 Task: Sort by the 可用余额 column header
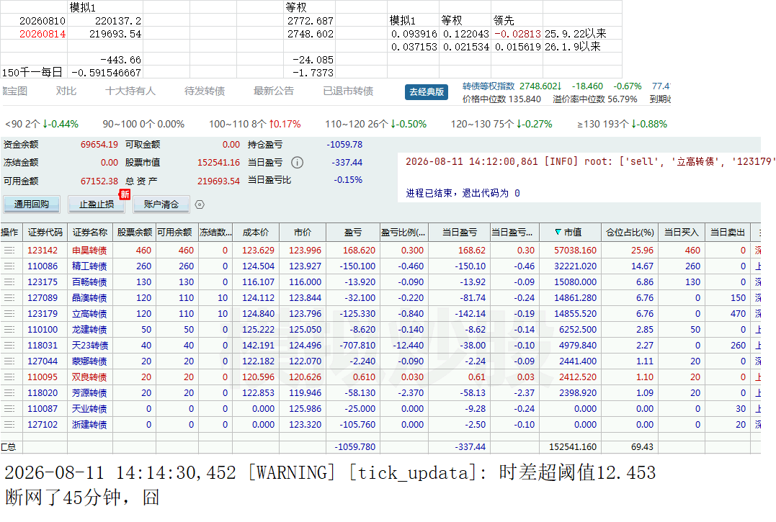click(x=177, y=233)
